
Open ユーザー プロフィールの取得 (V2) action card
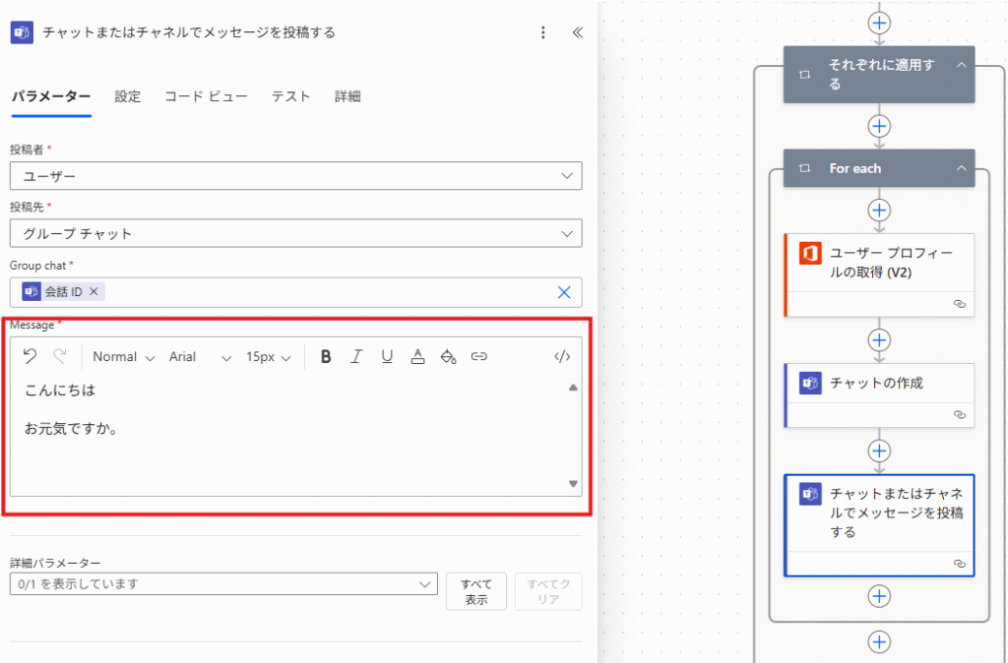pos(879,275)
